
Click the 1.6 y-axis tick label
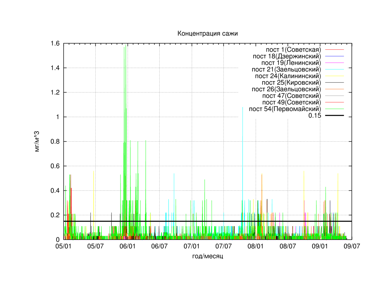55,43
